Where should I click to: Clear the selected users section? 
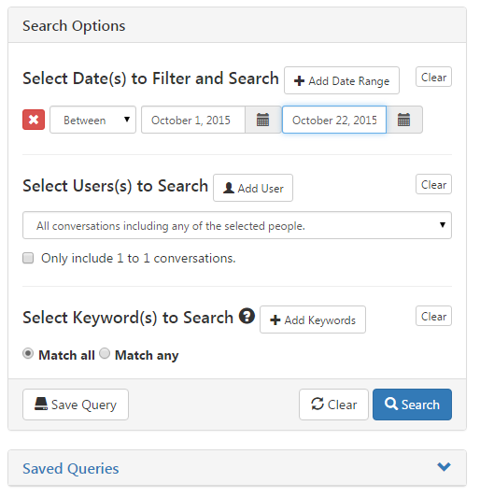(433, 184)
